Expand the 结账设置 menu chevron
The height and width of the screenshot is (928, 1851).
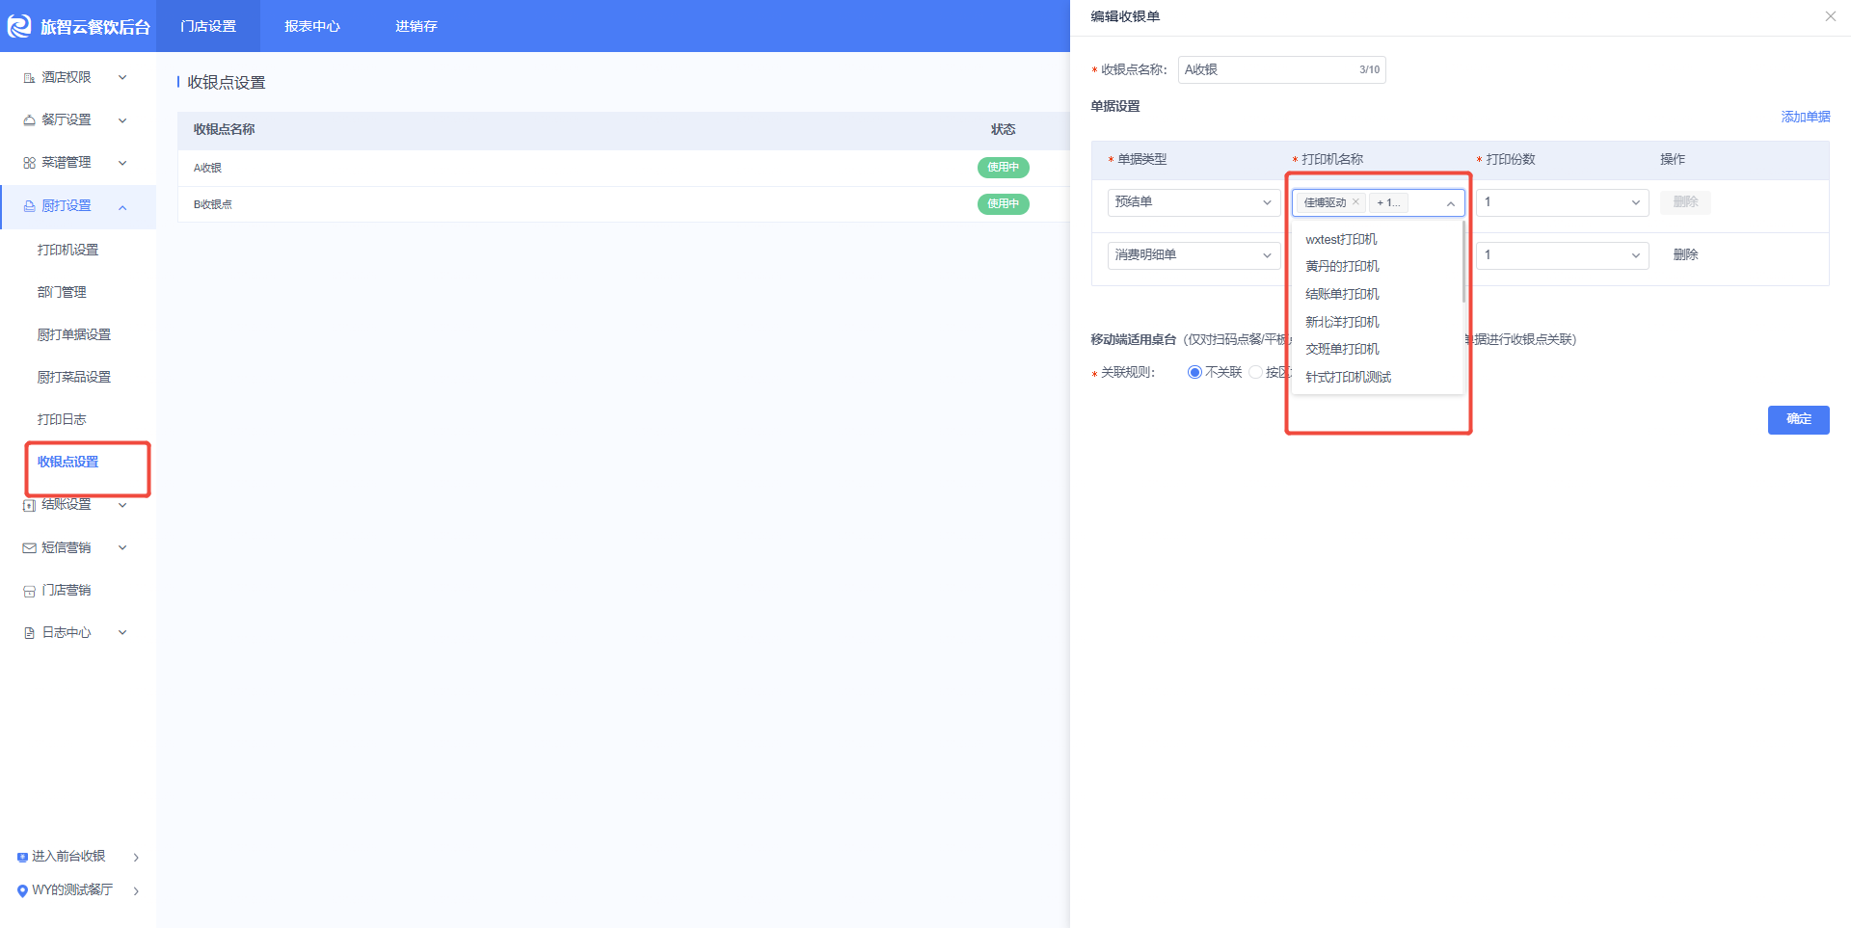(x=122, y=505)
